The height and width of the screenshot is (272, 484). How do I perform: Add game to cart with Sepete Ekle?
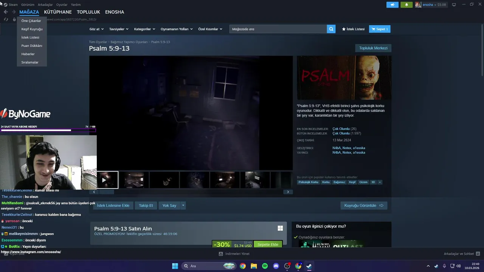pyautogui.click(x=268, y=244)
